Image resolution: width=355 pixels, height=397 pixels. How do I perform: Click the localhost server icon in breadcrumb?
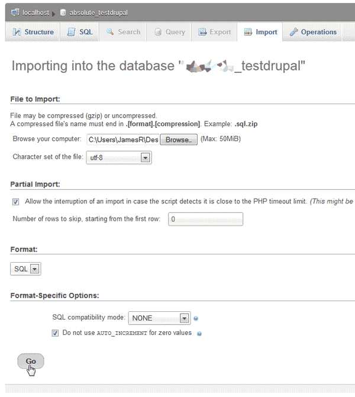[15, 12]
